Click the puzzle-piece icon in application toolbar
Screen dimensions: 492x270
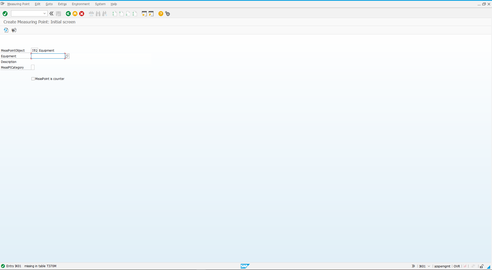coord(14,30)
